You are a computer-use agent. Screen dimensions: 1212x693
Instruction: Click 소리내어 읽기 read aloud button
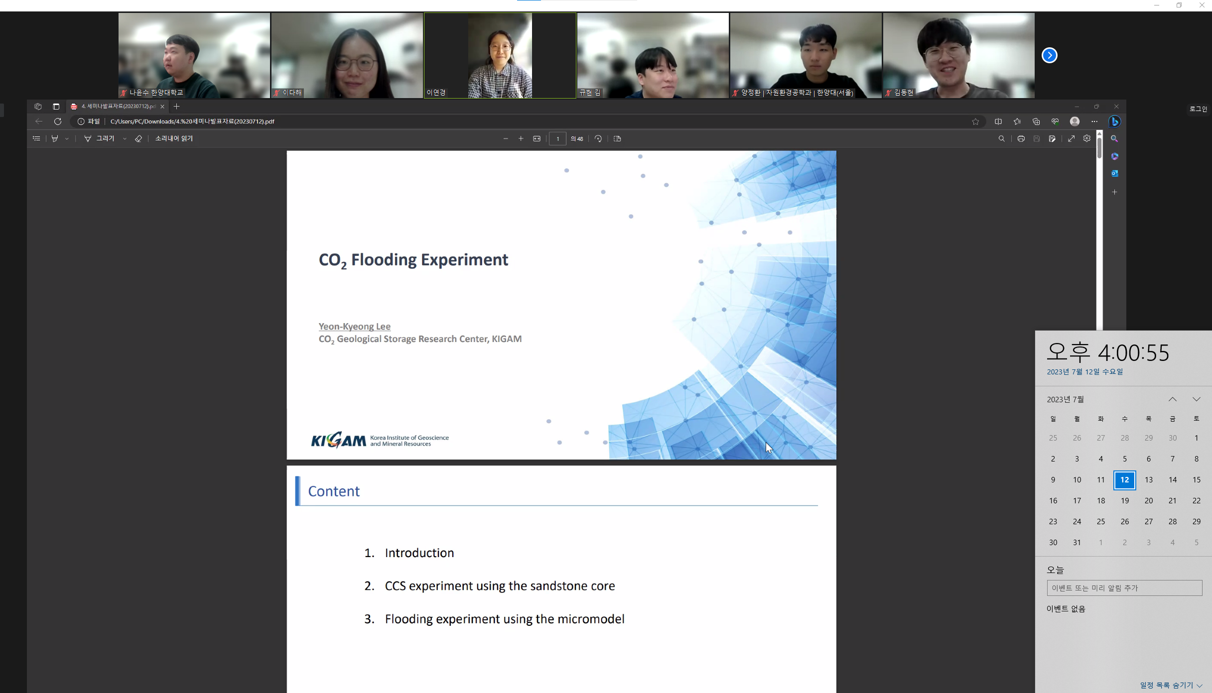(173, 138)
